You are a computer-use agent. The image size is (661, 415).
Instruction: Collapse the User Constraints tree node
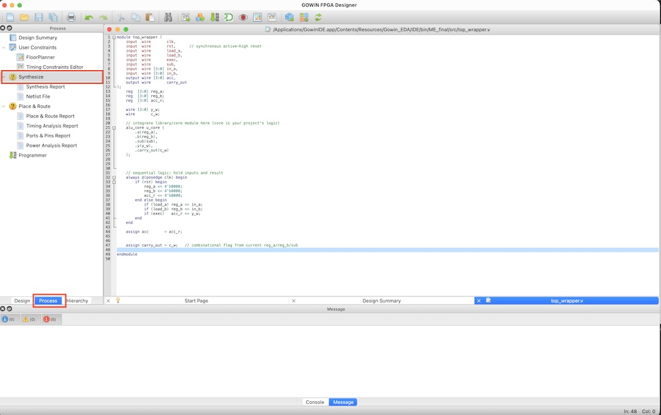tap(4, 48)
